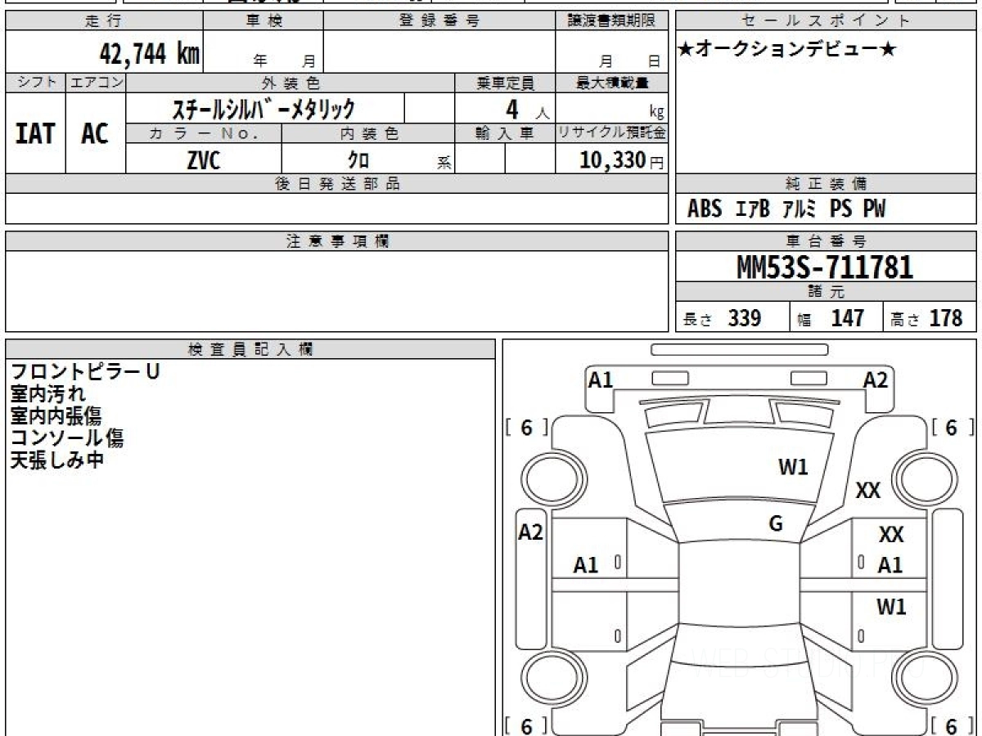The image size is (982, 736).
Task: Select the mileage value 42,744 km
Action: click(149, 54)
